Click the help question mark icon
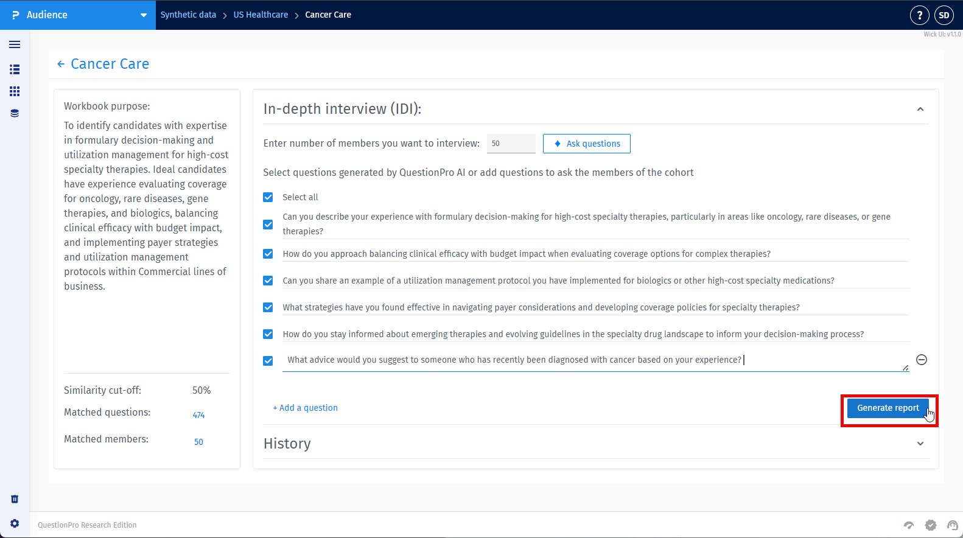This screenshot has width=963, height=538. coord(919,15)
